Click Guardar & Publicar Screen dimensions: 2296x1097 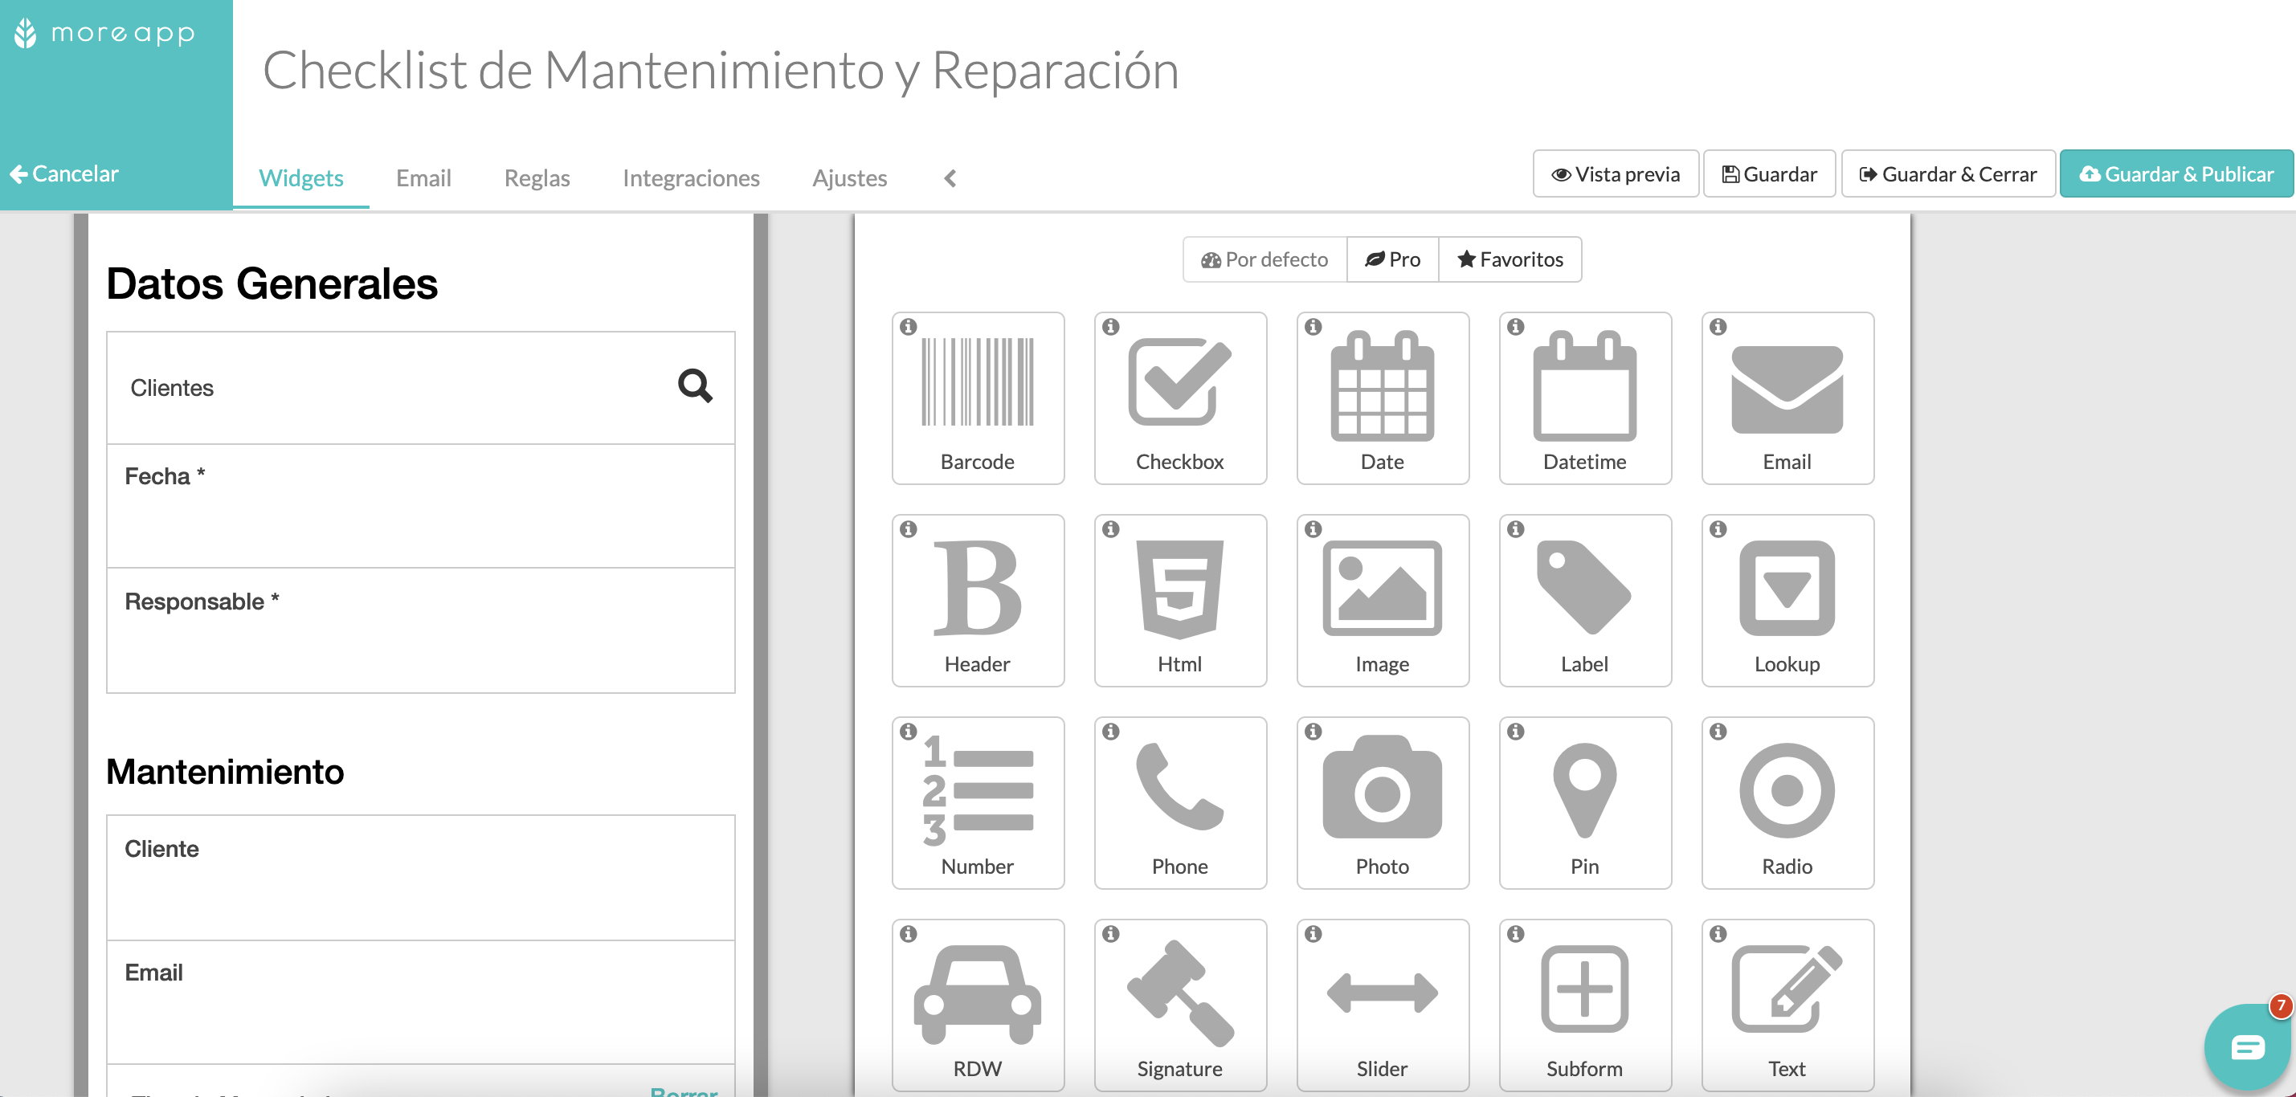(2176, 173)
